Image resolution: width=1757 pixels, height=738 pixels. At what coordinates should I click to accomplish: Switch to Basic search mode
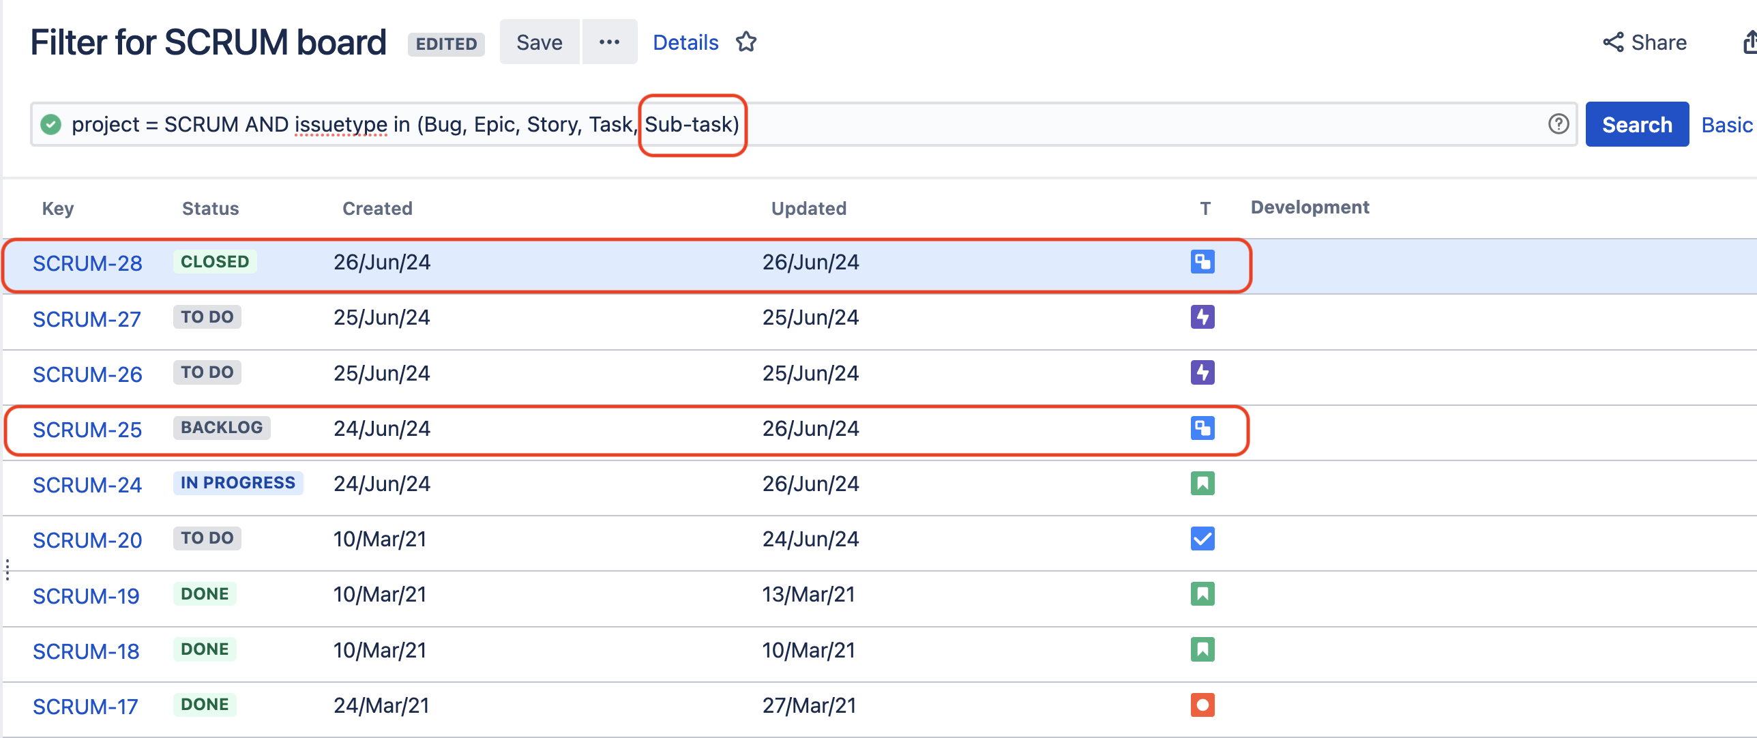[x=1726, y=125]
